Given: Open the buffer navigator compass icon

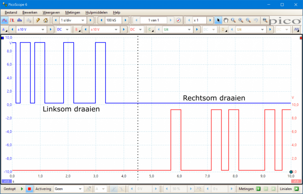Looking at the screenshot, I should [178, 20].
